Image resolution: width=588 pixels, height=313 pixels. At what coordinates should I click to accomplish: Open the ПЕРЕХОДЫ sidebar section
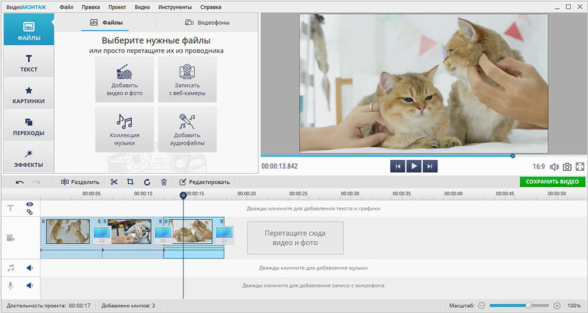click(x=28, y=126)
